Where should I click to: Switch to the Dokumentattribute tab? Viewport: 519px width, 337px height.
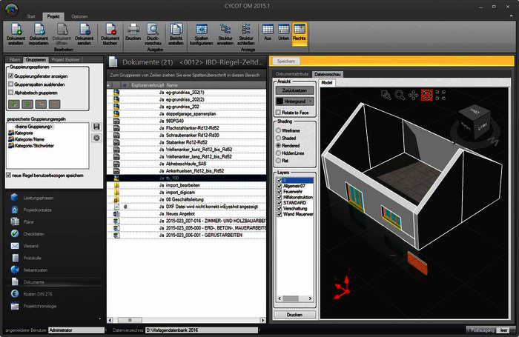(292, 74)
